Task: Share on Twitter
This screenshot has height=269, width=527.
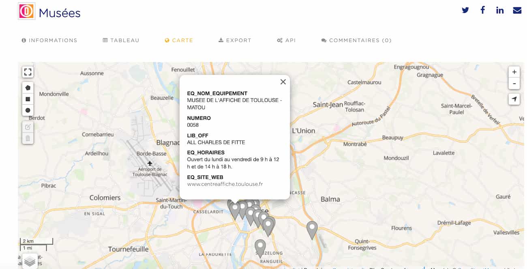Action: [x=465, y=11]
